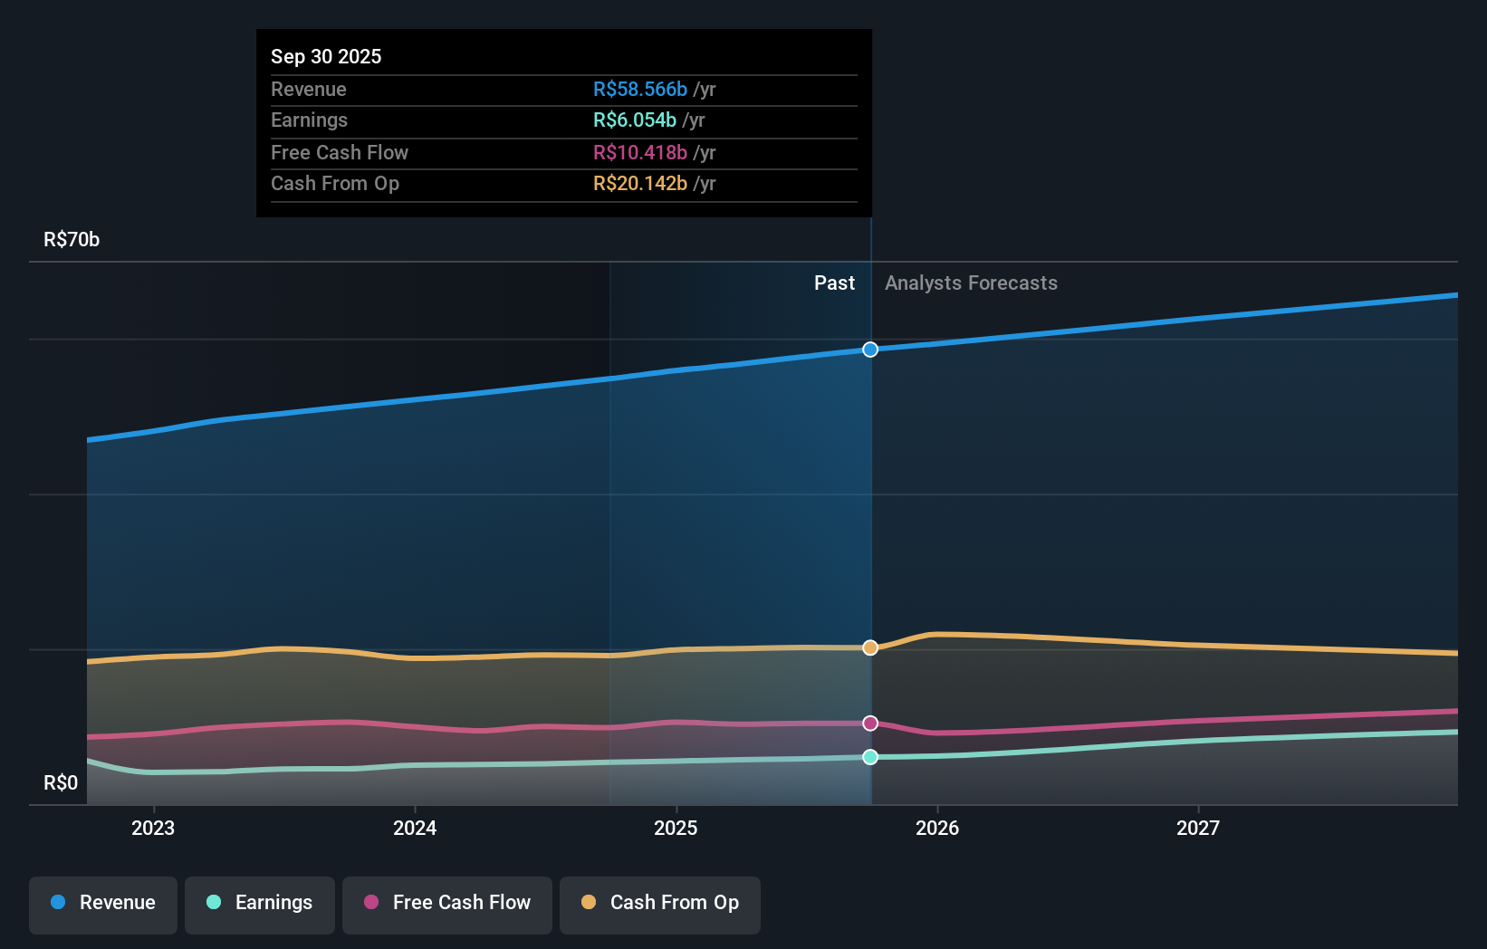
Task: Click the 2025 label on the x-axis
Action: click(676, 827)
